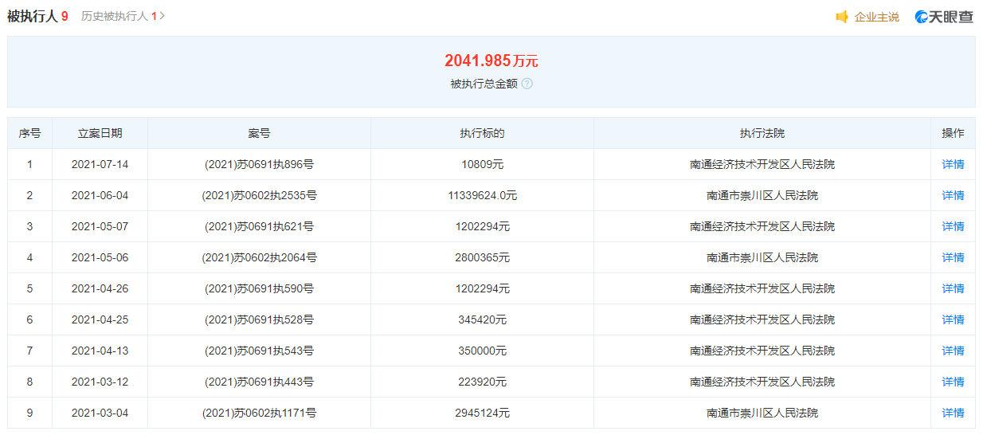This screenshot has width=983, height=435.
Task: Select case number (2021)苏0691执590号
Action: coord(259,288)
